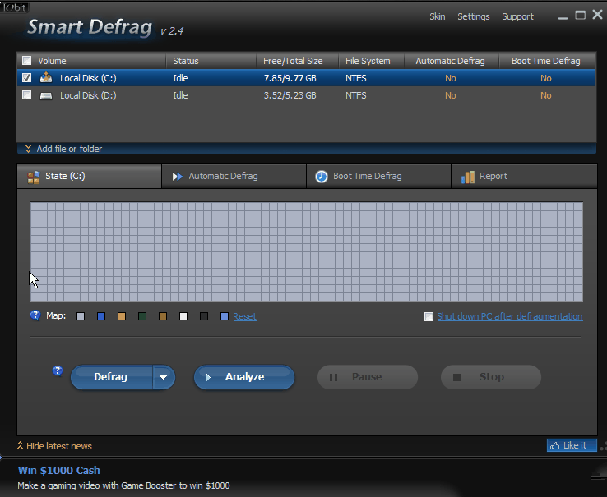Click the State (C:) tab icon
This screenshot has height=497, width=607.
coord(34,177)
